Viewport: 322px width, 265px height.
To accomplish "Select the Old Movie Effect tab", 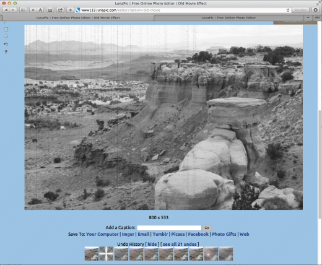I will [x=78, y=18].
